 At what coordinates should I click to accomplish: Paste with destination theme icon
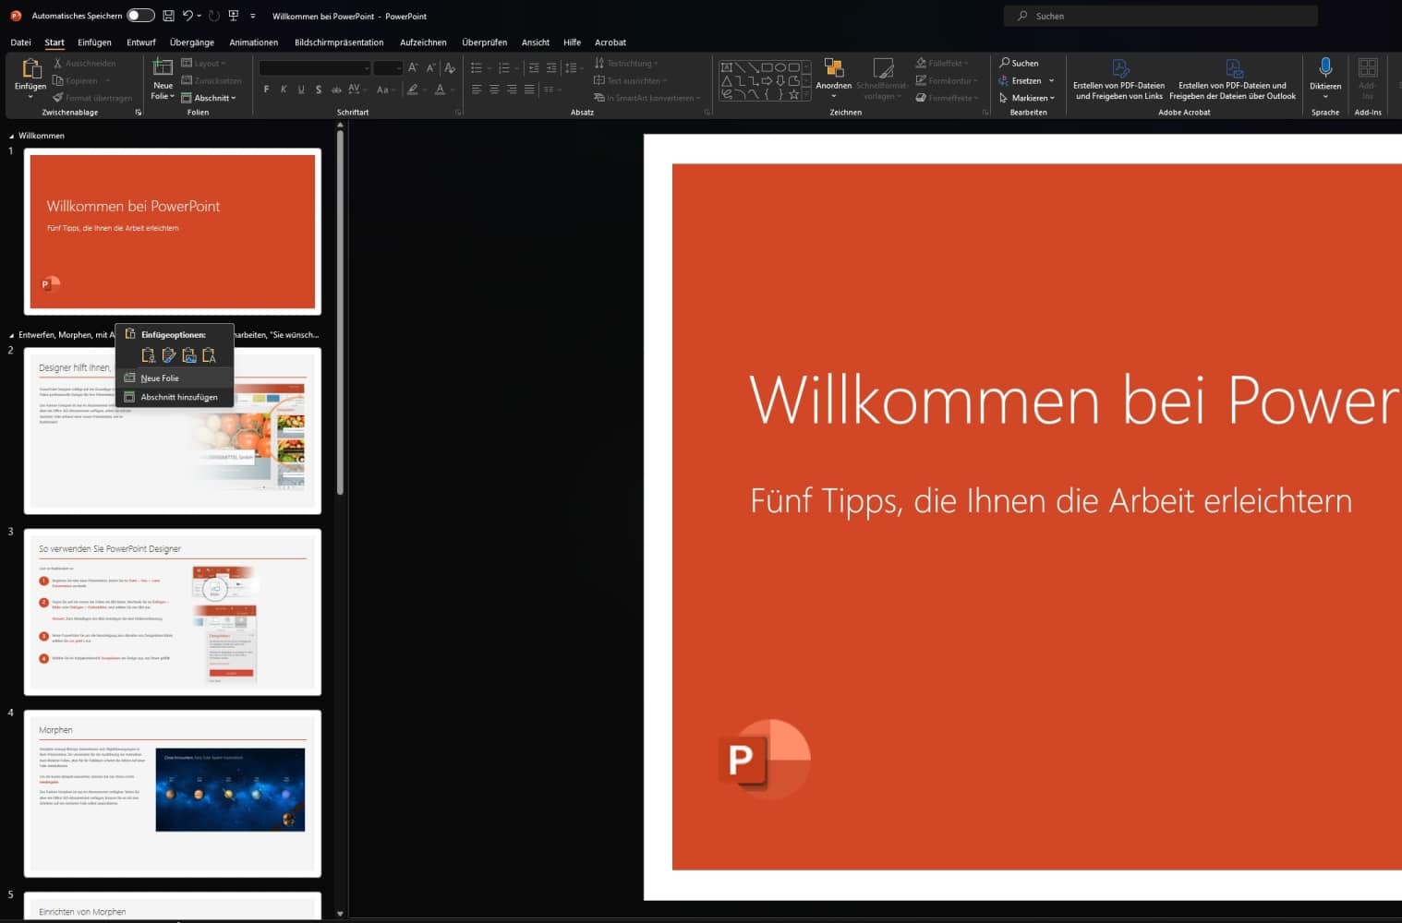(149, 355)
